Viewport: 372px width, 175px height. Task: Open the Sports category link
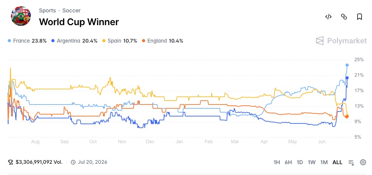pyautogui.click(x=47, y=10)
